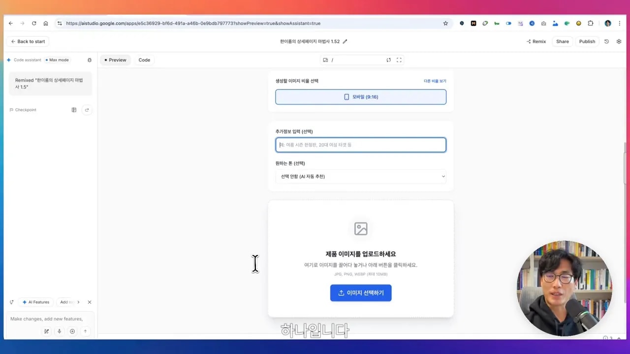This screenshot has width=630, height=354.
Task: Activate the microphone icon in prompt bar
Action: pyautogui.click(x=59, y=331)
